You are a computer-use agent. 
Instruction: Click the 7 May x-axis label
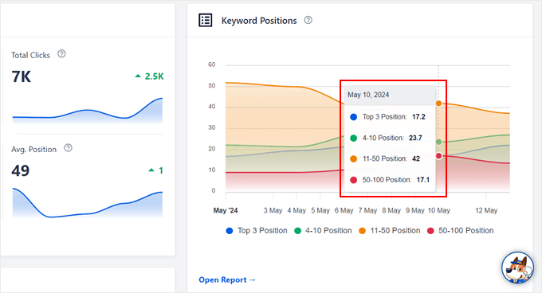367,210
